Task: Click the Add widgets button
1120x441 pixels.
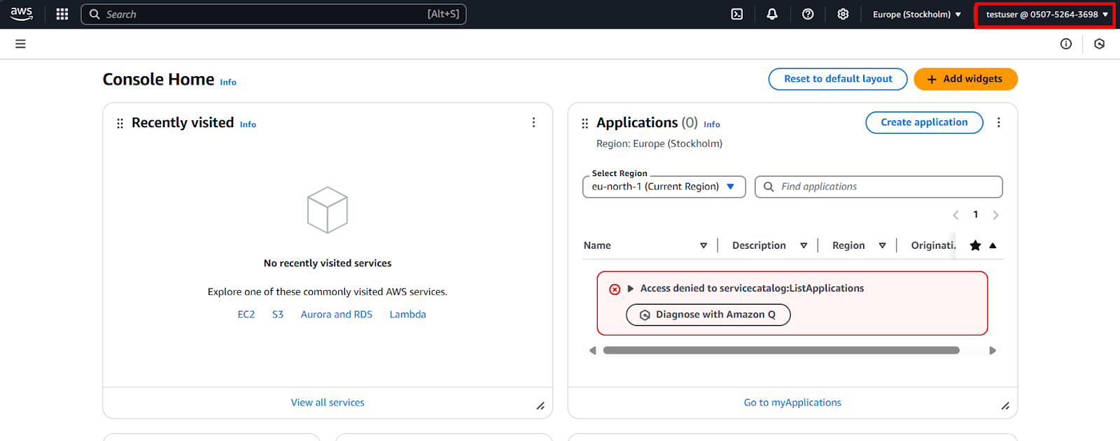Action: point(965,79)
